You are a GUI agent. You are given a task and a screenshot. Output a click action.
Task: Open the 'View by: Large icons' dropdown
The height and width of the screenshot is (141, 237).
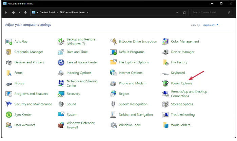211,25
